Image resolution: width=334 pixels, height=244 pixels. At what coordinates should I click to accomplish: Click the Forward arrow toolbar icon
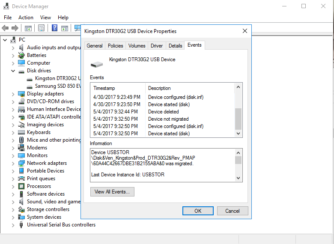(15, 28)
